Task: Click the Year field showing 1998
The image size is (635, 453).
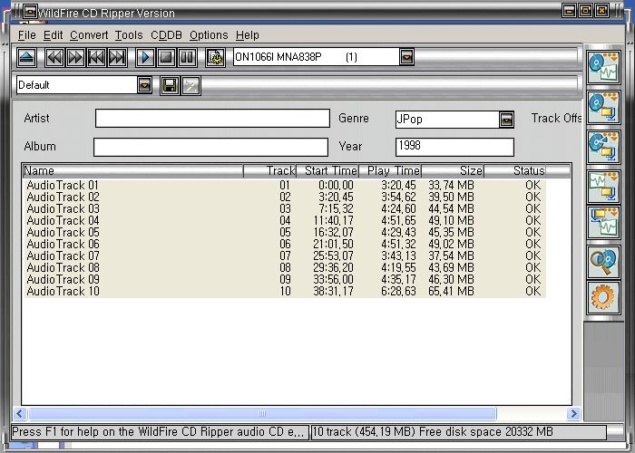Action: pos(454,147)
